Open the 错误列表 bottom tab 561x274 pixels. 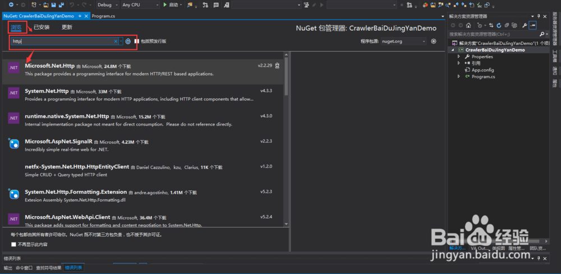(73, 268)
